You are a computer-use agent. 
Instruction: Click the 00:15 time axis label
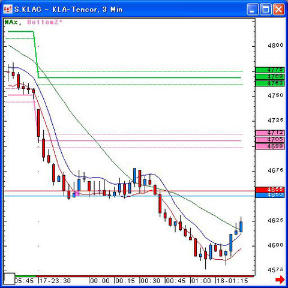[x=125, y=281]
